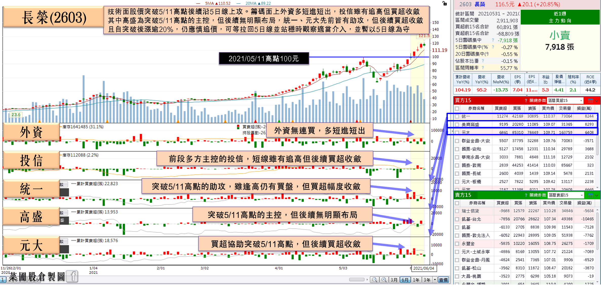Sort by 券商名稱 column in 賣方15 table

click(x=477, y=203)
